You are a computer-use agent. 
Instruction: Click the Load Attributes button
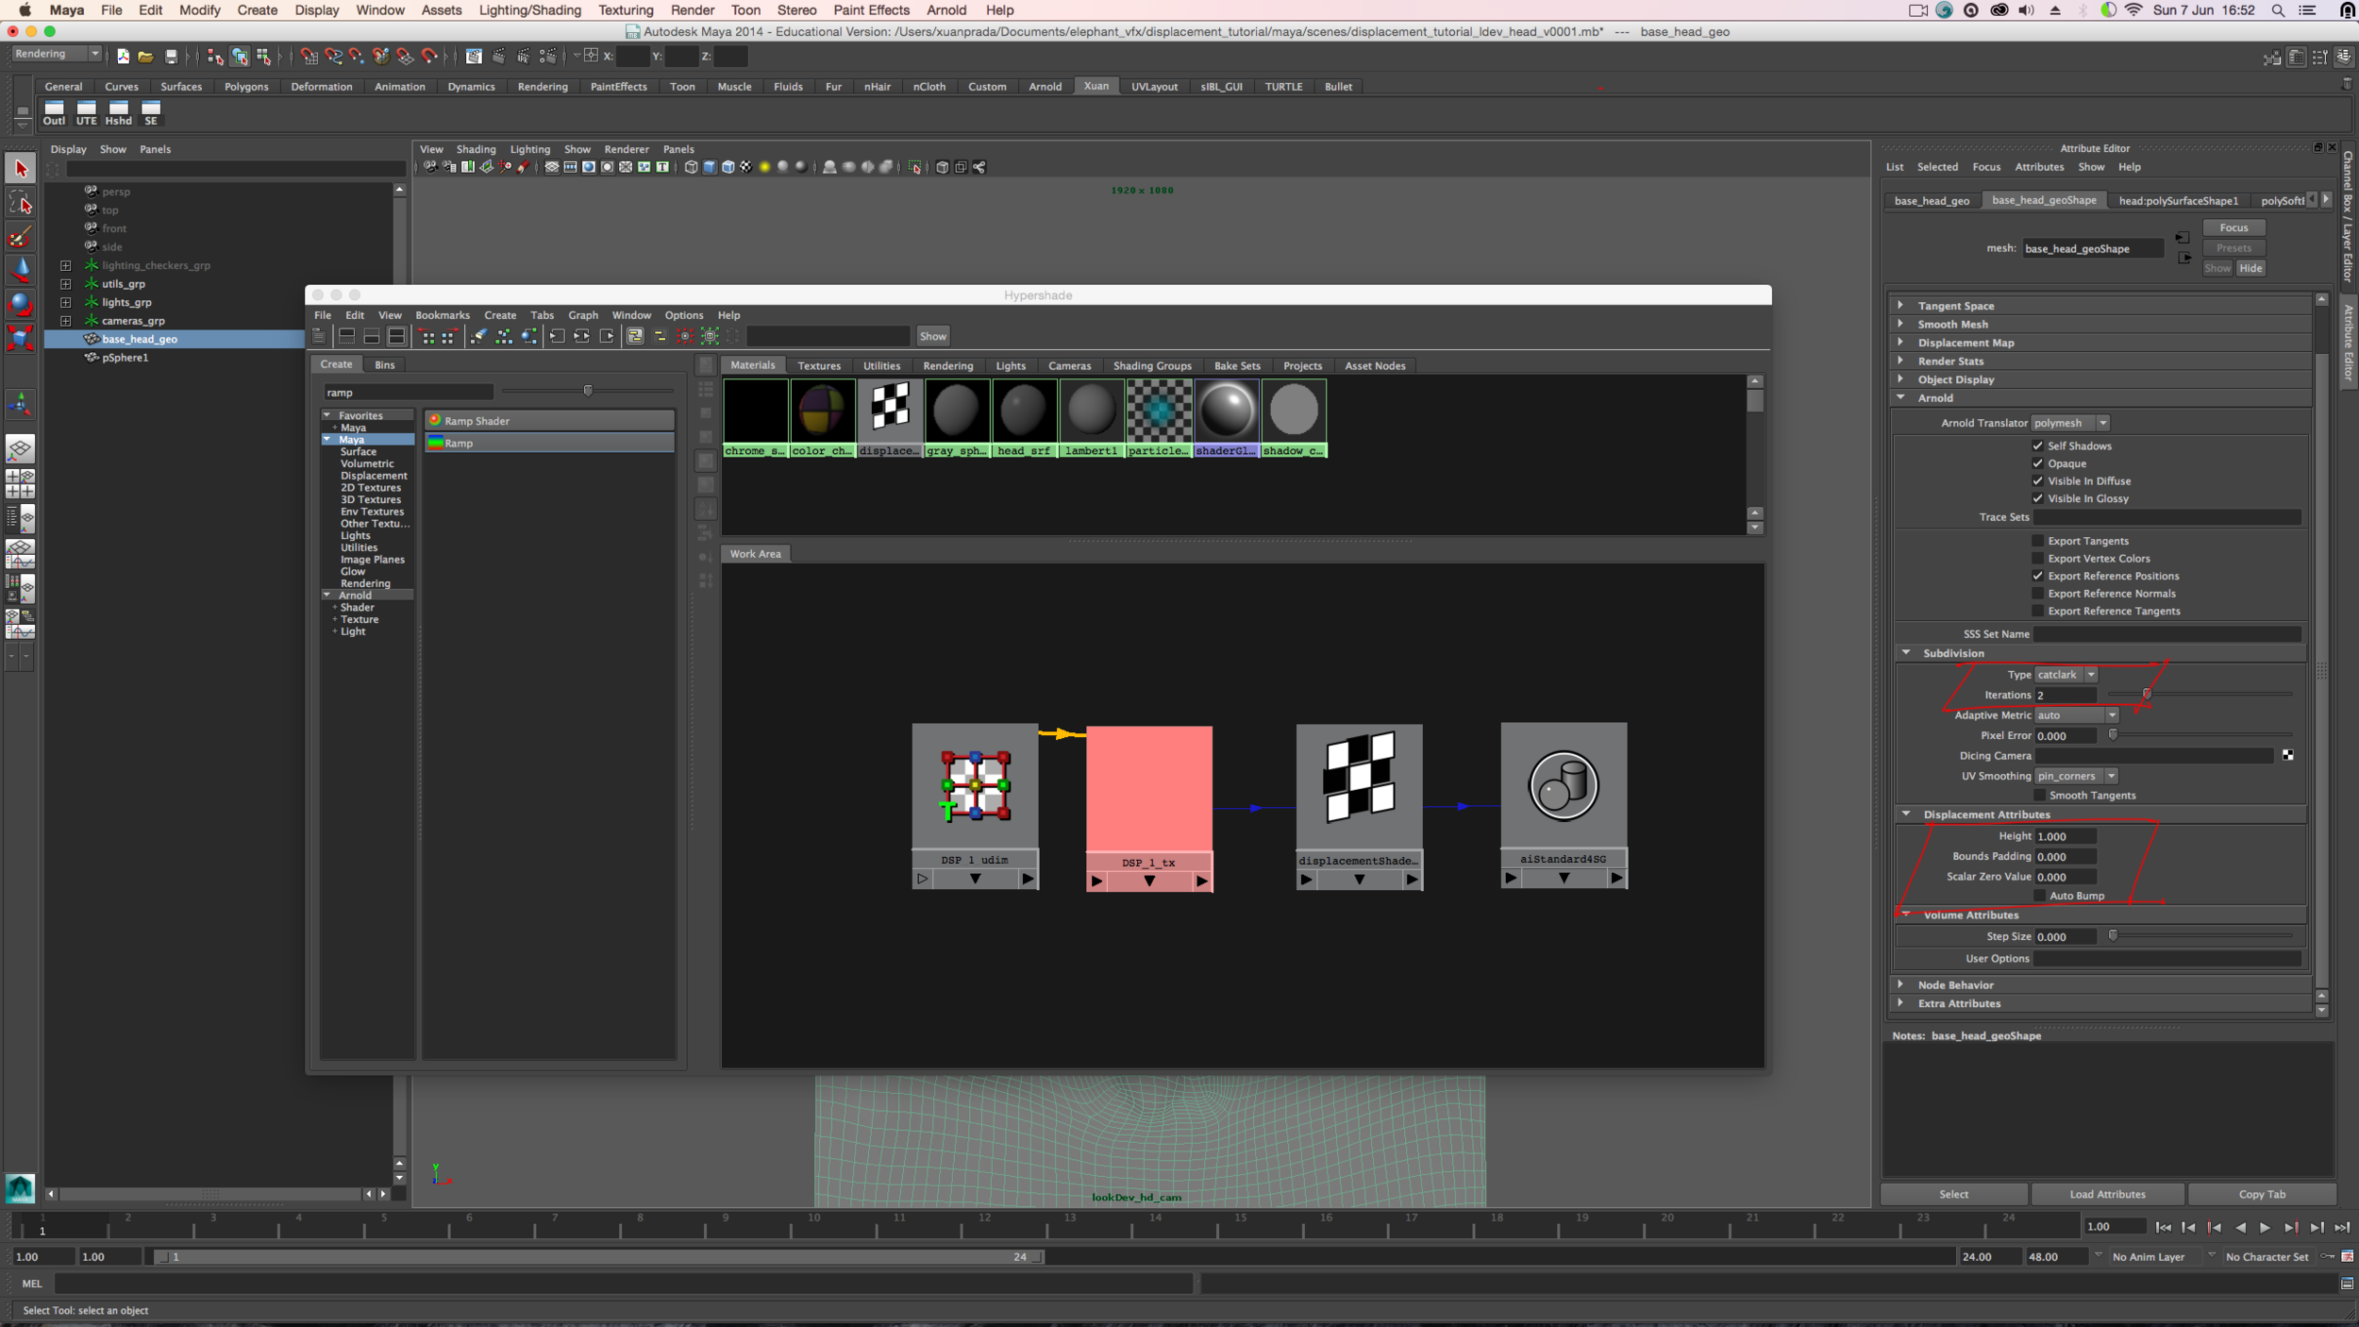click(2107, 1194)
